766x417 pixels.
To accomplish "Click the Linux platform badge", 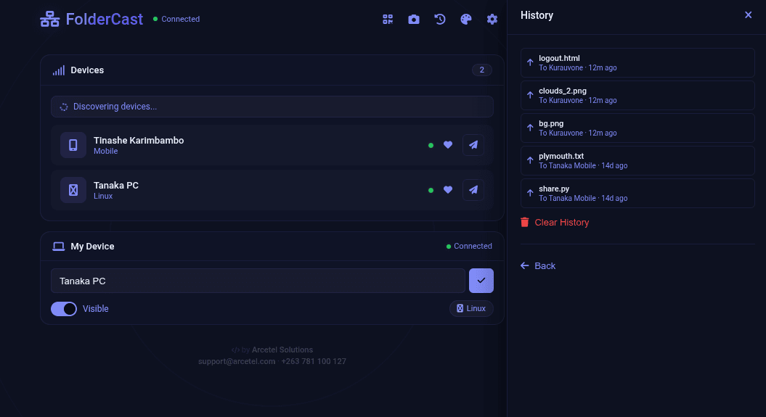I will point(471,308).
